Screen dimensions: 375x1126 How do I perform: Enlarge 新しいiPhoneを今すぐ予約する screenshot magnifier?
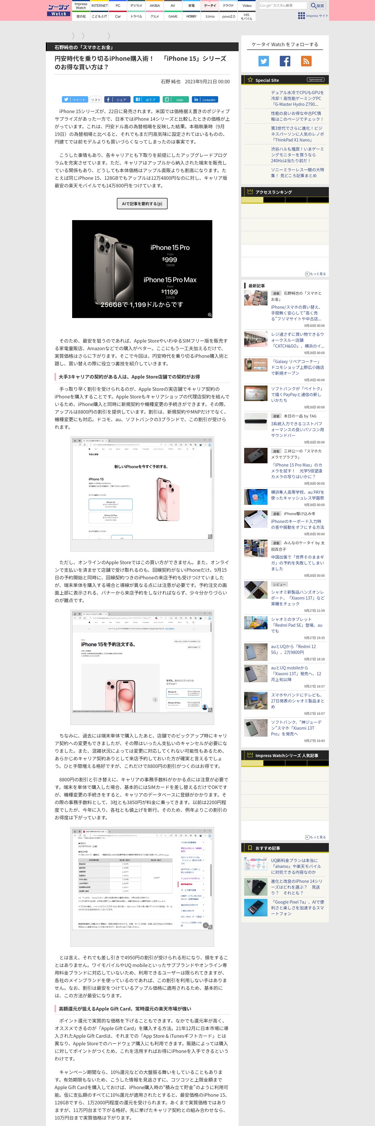coord(210,536)
